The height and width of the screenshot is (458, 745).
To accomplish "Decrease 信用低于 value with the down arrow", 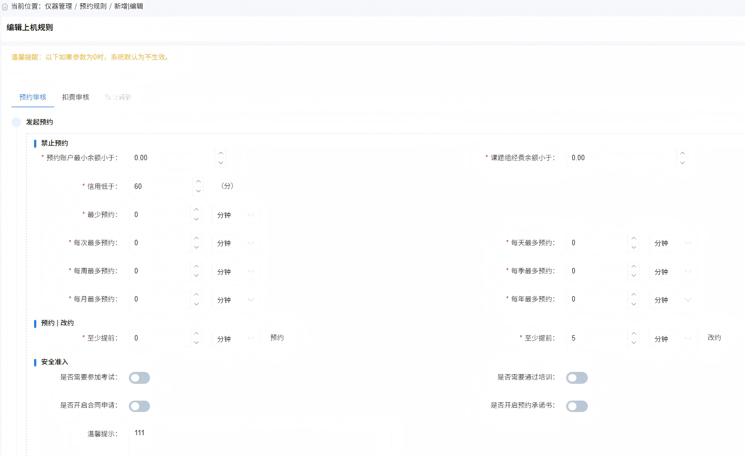I will 198,191.
